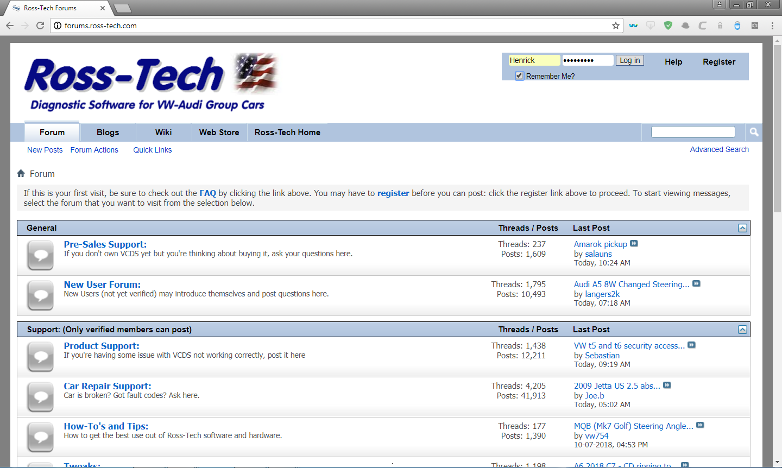This screenshot has height=468, width=782.
Task: Open the Blogs tab
Action: pos(108,132)
